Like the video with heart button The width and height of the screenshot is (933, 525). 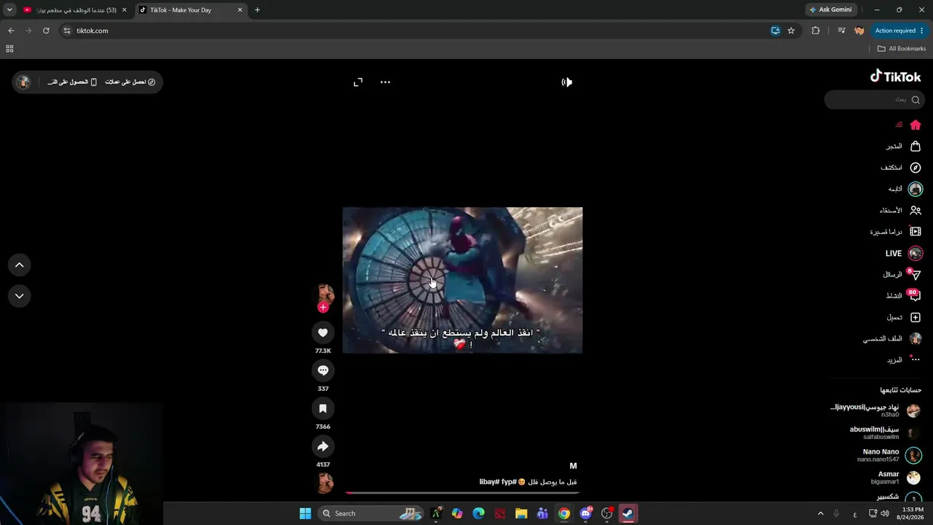tap(323, 332)
